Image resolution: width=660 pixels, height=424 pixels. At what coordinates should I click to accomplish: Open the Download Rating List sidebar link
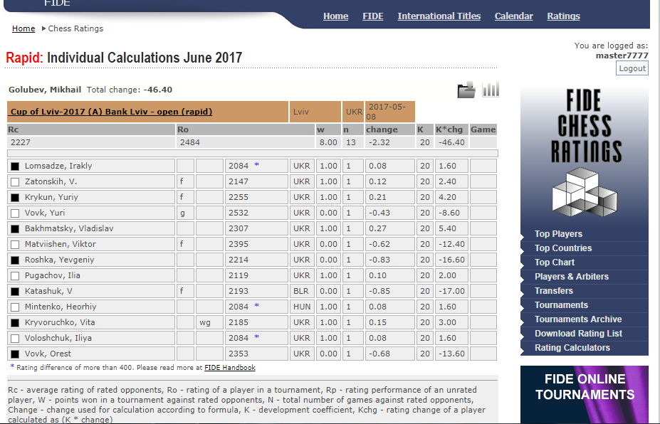578,334
